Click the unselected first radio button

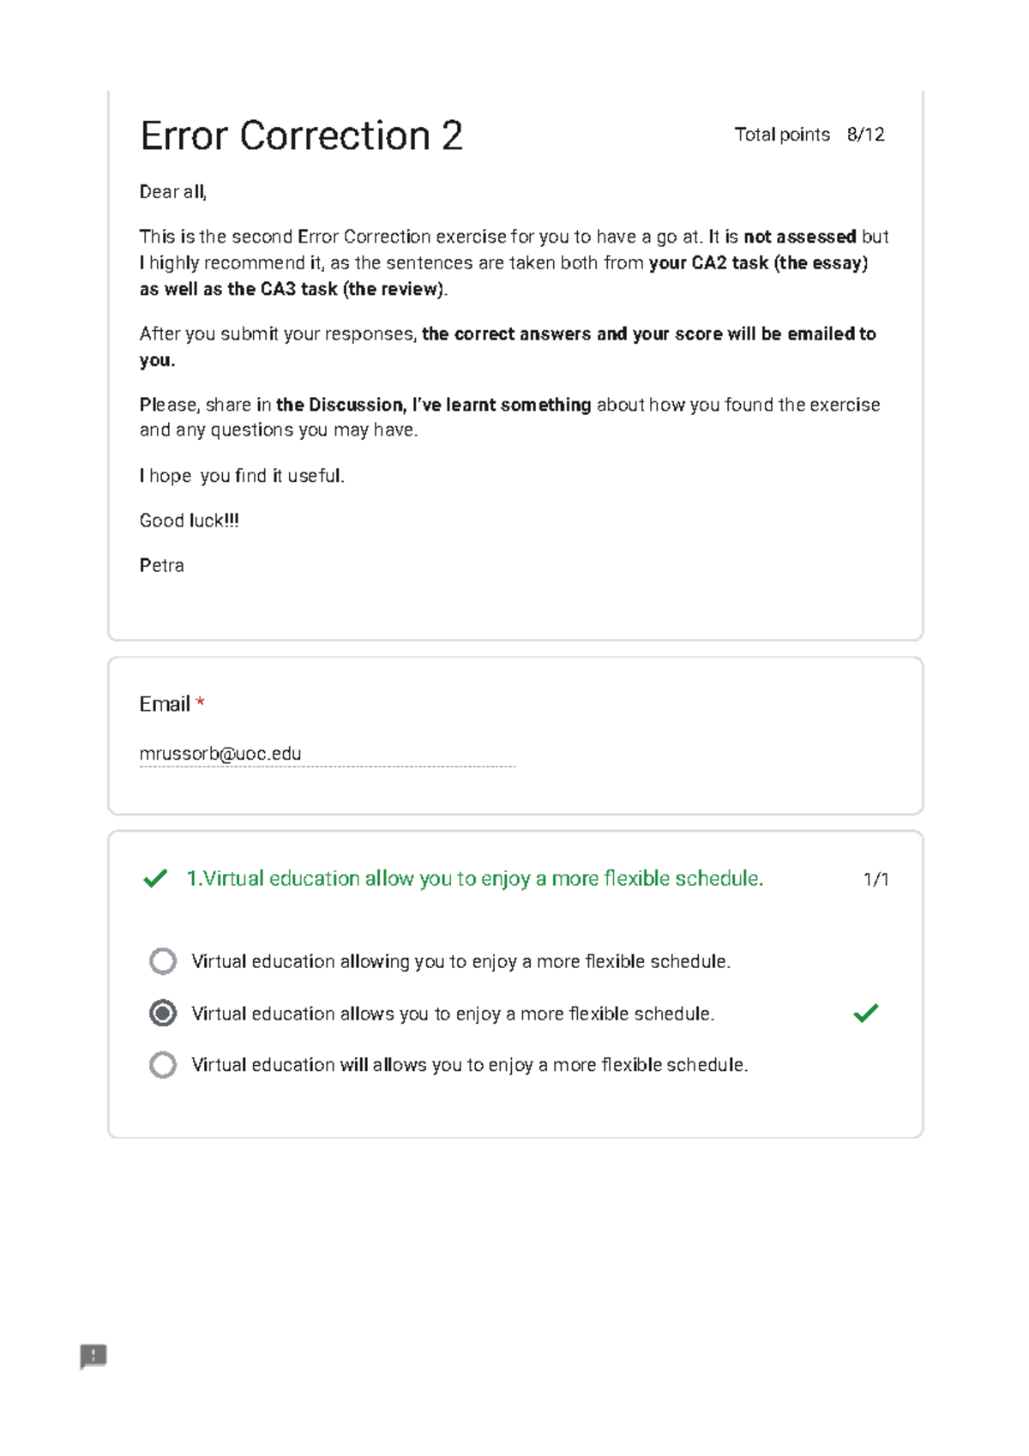pos(162,961)
